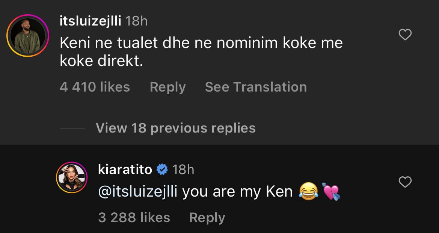Image resolution: width=439 pixels, height=233 pixels.
Task: Click the "you are my Ken" text
Action: pyautogui.click(x=237, y=192)
